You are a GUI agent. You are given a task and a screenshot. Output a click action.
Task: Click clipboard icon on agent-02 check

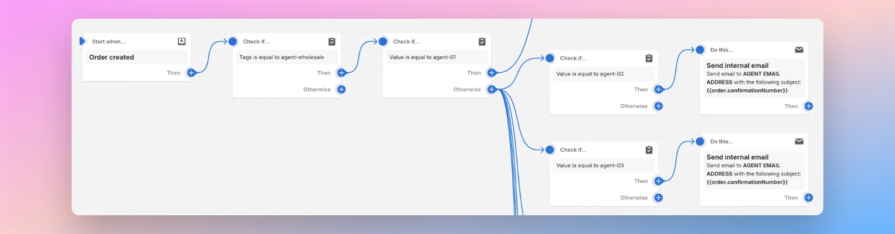pos(649,58)
